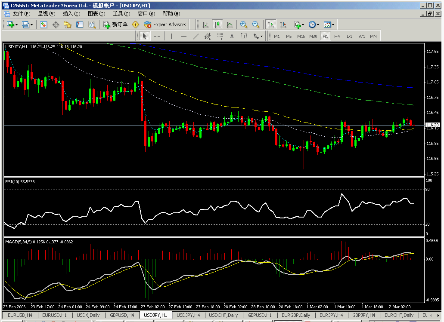The height and width of the screenshot is (322, 444).
Task: Click the 116.20 price marker on right axis
Action: 432,125
